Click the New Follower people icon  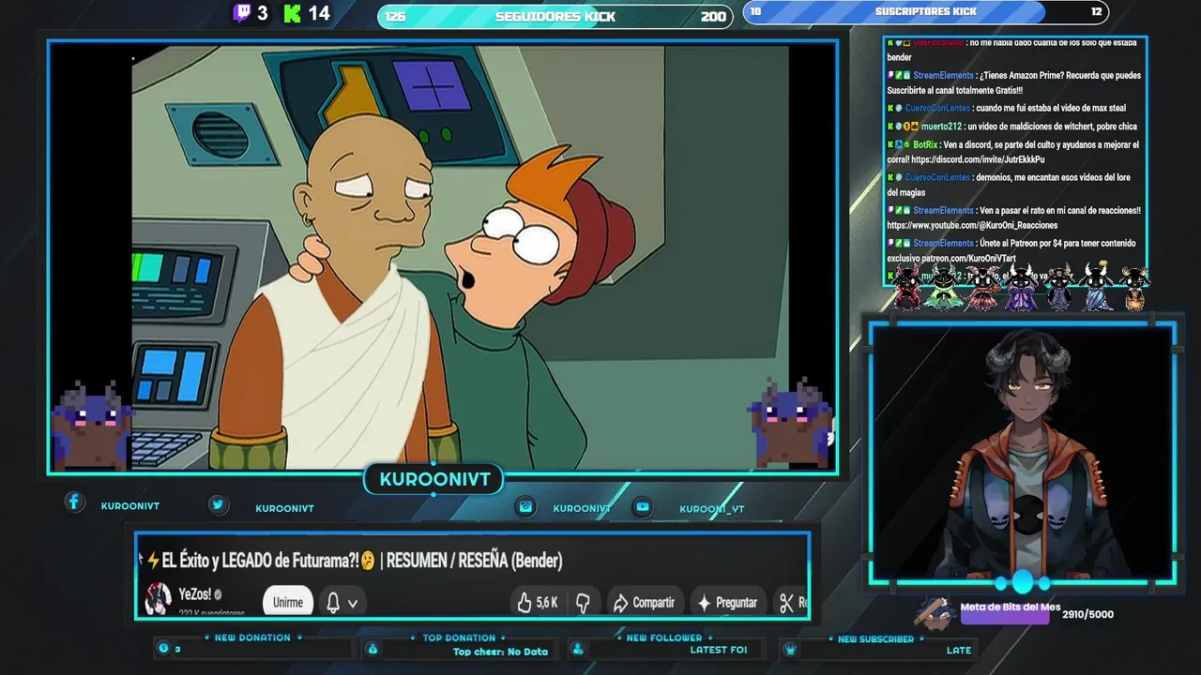pyautogui.click(x=578, y=649)
